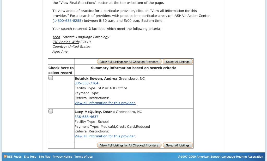Click top View Full Listings for All Checked Providers
The width and height of the screenshot is (267, 161).
[129, 62]
